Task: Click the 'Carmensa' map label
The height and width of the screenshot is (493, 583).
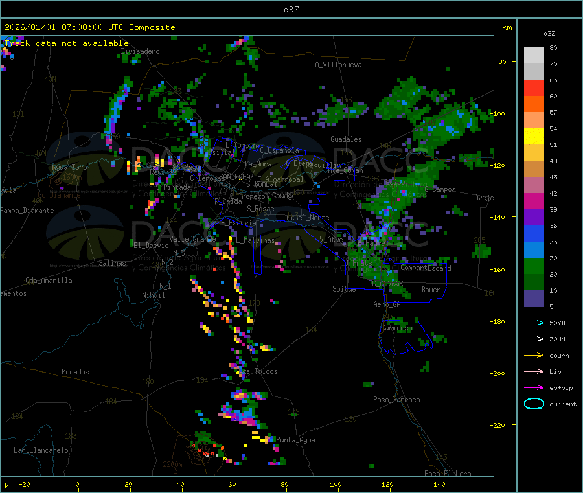Action: (396, 328)
